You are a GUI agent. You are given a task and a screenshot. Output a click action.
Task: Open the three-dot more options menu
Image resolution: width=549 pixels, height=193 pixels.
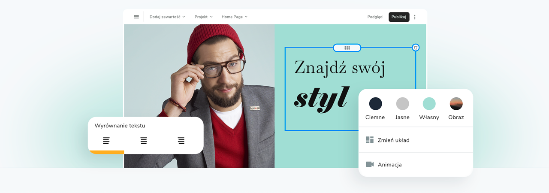[415, 17]
